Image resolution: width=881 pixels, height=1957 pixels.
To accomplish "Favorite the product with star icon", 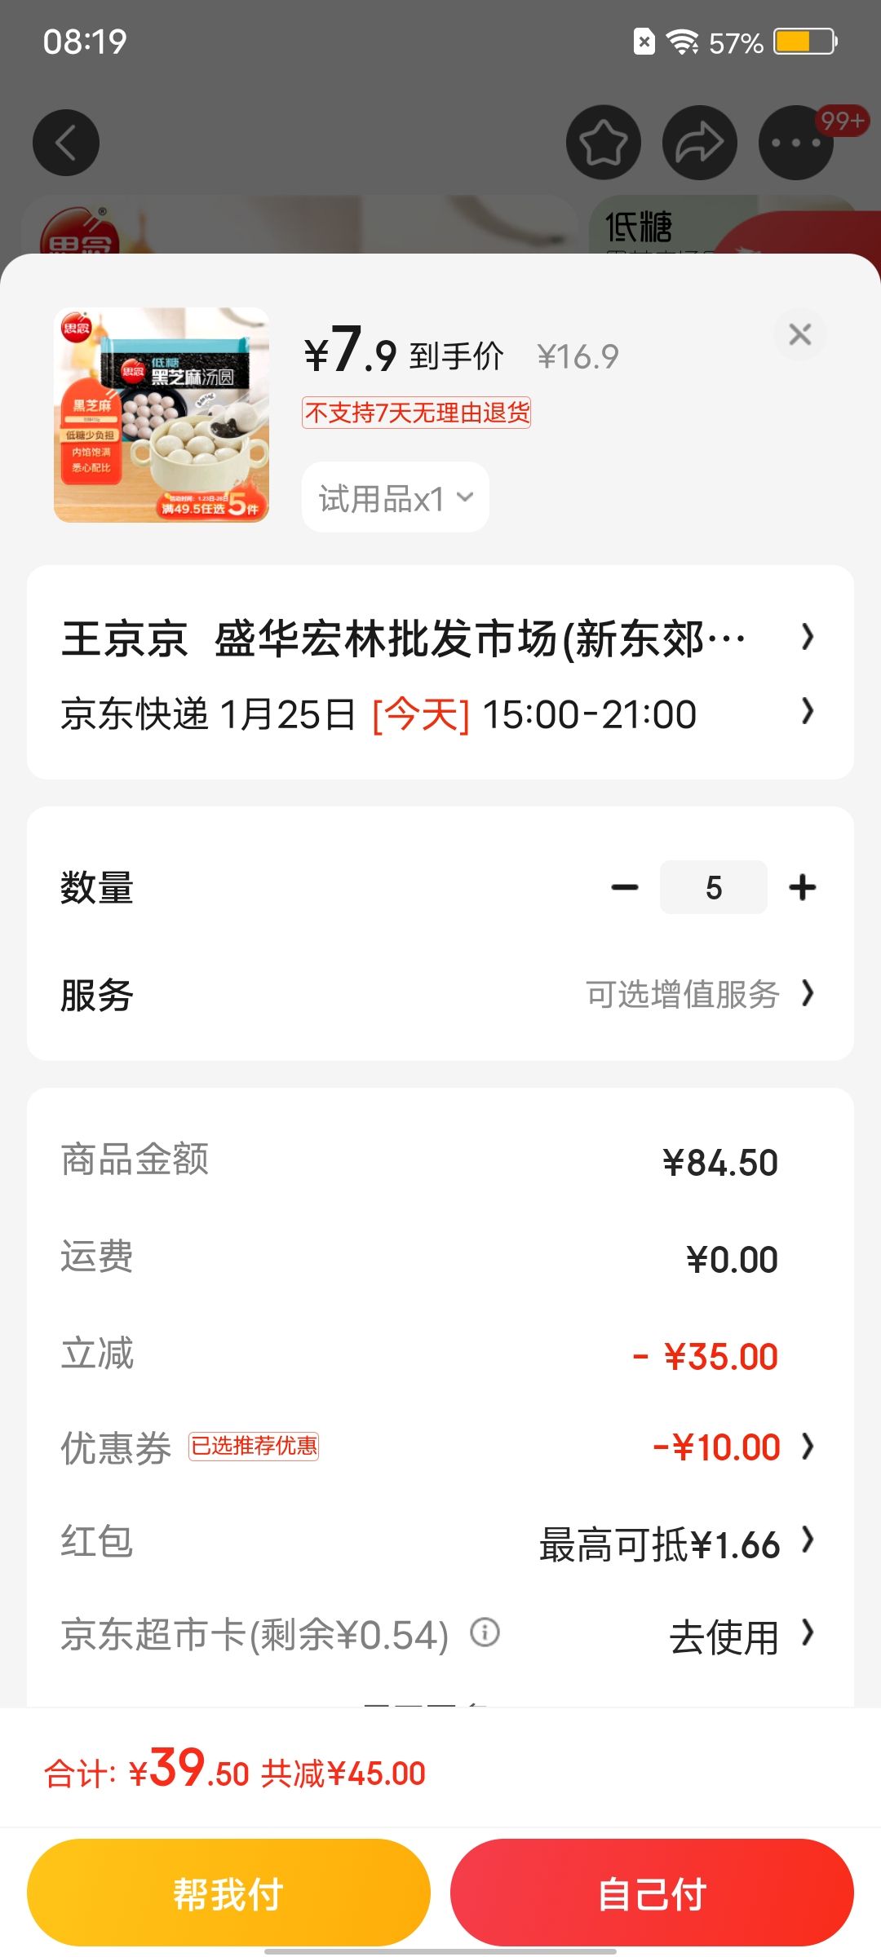I will coord(604,143).
